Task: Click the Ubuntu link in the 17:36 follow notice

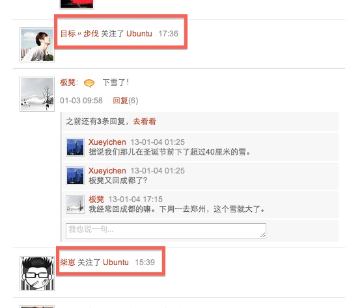Action: 139,34
